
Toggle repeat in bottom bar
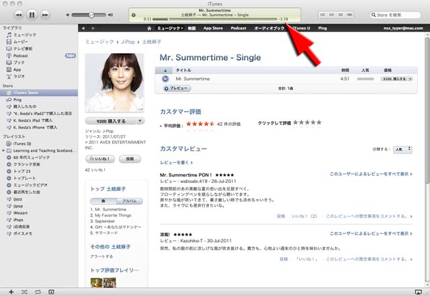click(x=38, y=292)
